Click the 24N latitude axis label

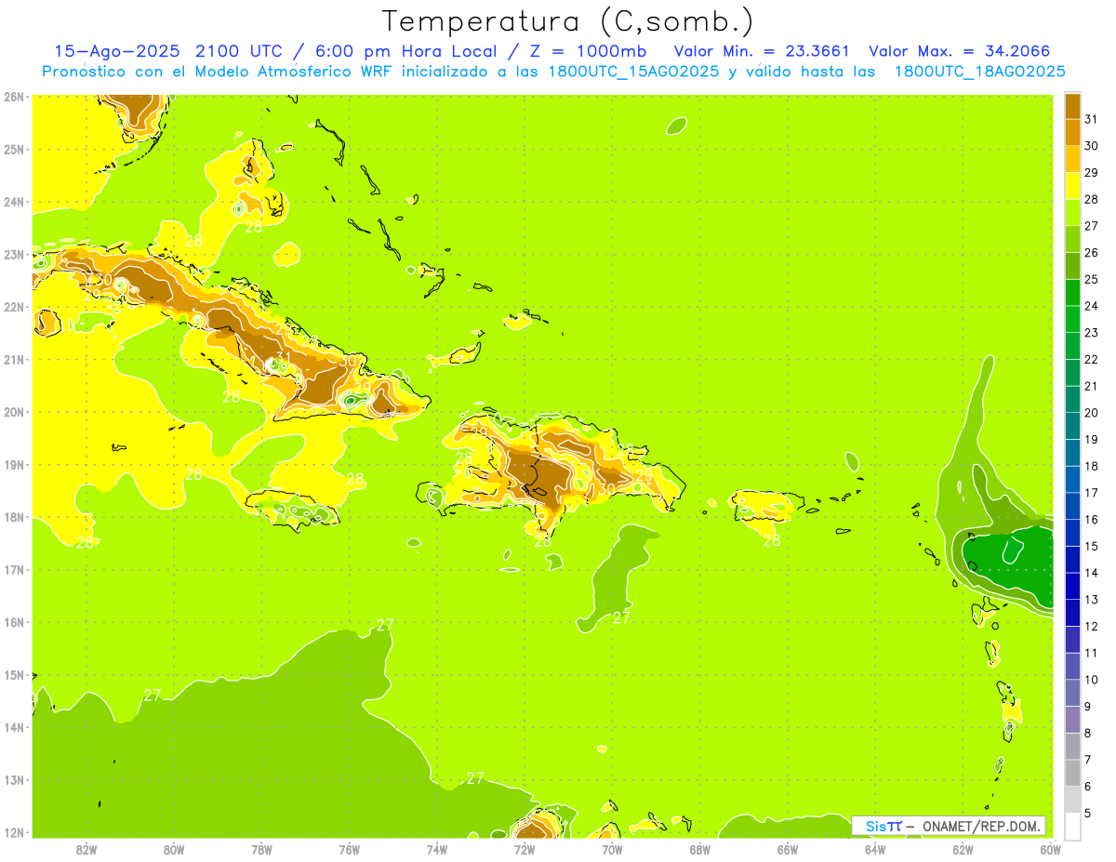pos(14,202)
